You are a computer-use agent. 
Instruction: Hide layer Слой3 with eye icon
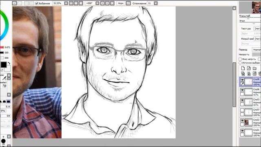coord(242,100)
